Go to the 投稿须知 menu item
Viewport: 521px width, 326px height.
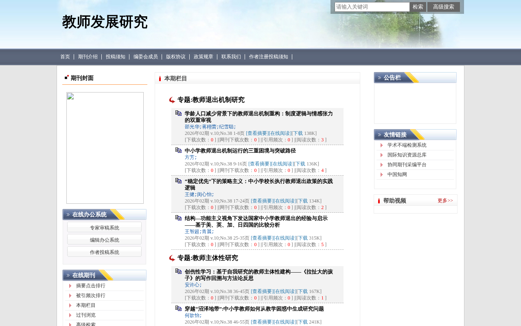116,57
